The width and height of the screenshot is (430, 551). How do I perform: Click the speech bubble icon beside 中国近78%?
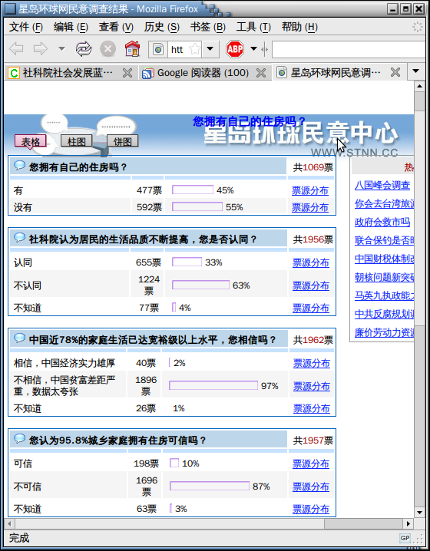(x=20, y=338)
